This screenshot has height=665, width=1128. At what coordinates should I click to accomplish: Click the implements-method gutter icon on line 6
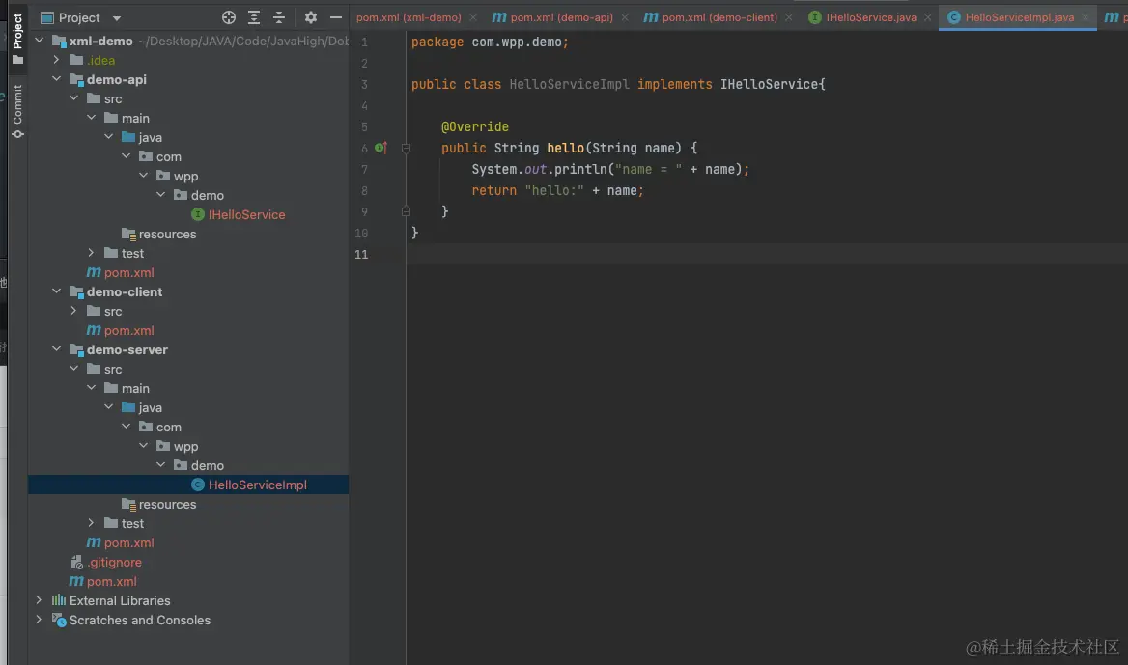pyautogui.click(x=381, y=148)
